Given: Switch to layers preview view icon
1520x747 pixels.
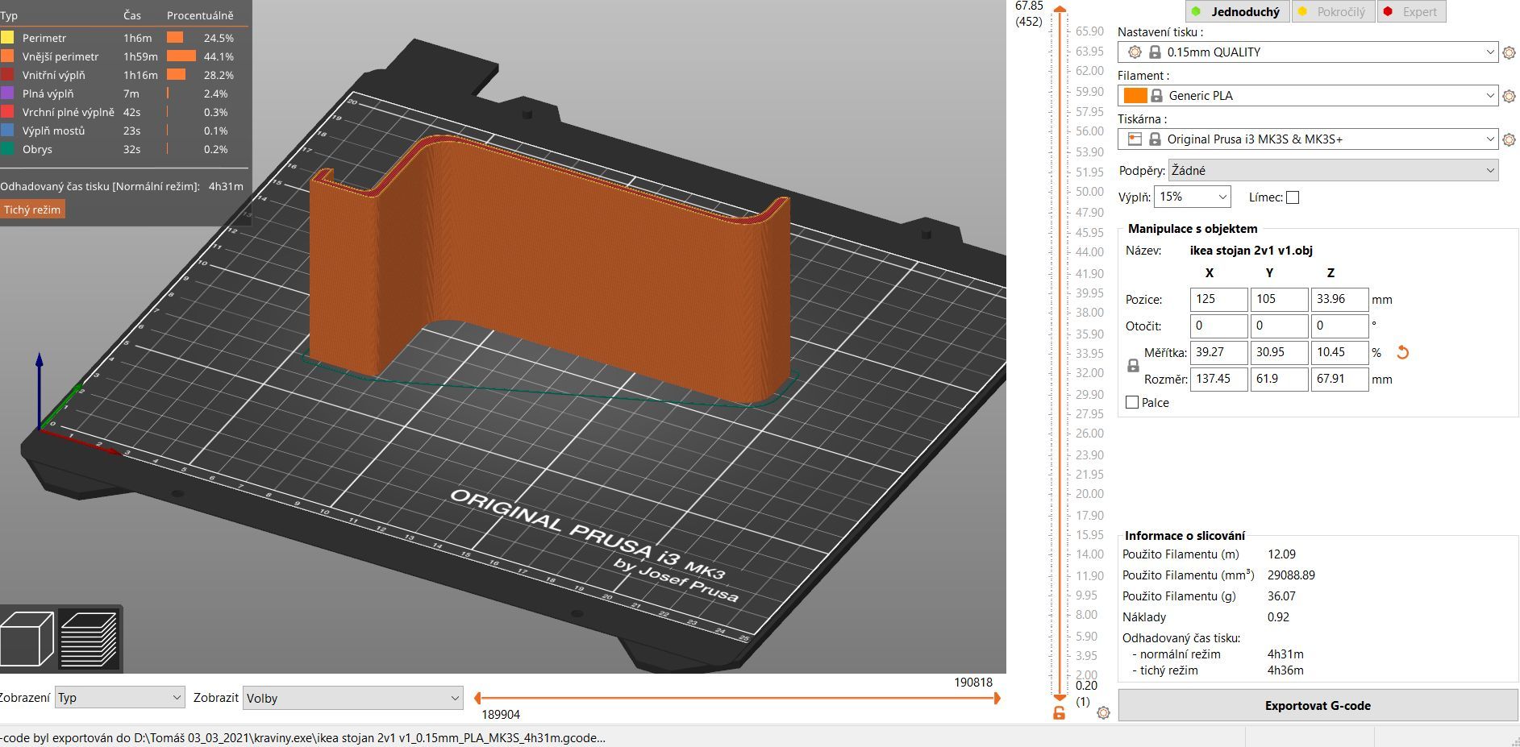Looking at the screenshot, I should click(x=89, y=638).
